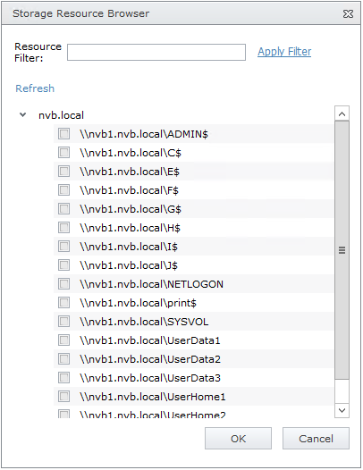Screen dimensions: 363x470
Task: Close the Storage Resource Browser dialog
Action: [x=348, y=13]
